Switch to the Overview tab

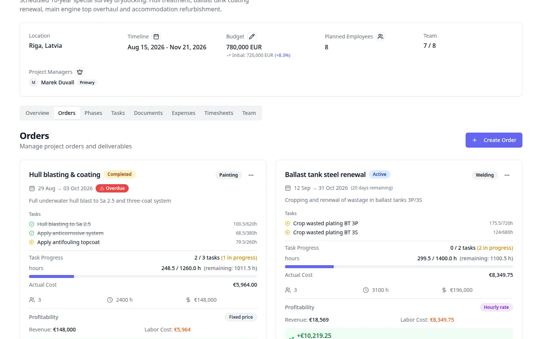tap(37, 113)
